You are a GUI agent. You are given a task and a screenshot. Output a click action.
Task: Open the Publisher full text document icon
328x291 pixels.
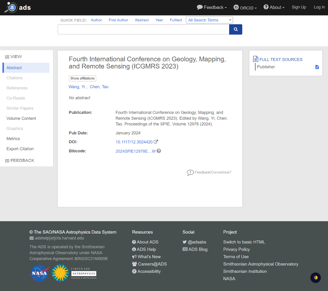[x=317, y=67]
